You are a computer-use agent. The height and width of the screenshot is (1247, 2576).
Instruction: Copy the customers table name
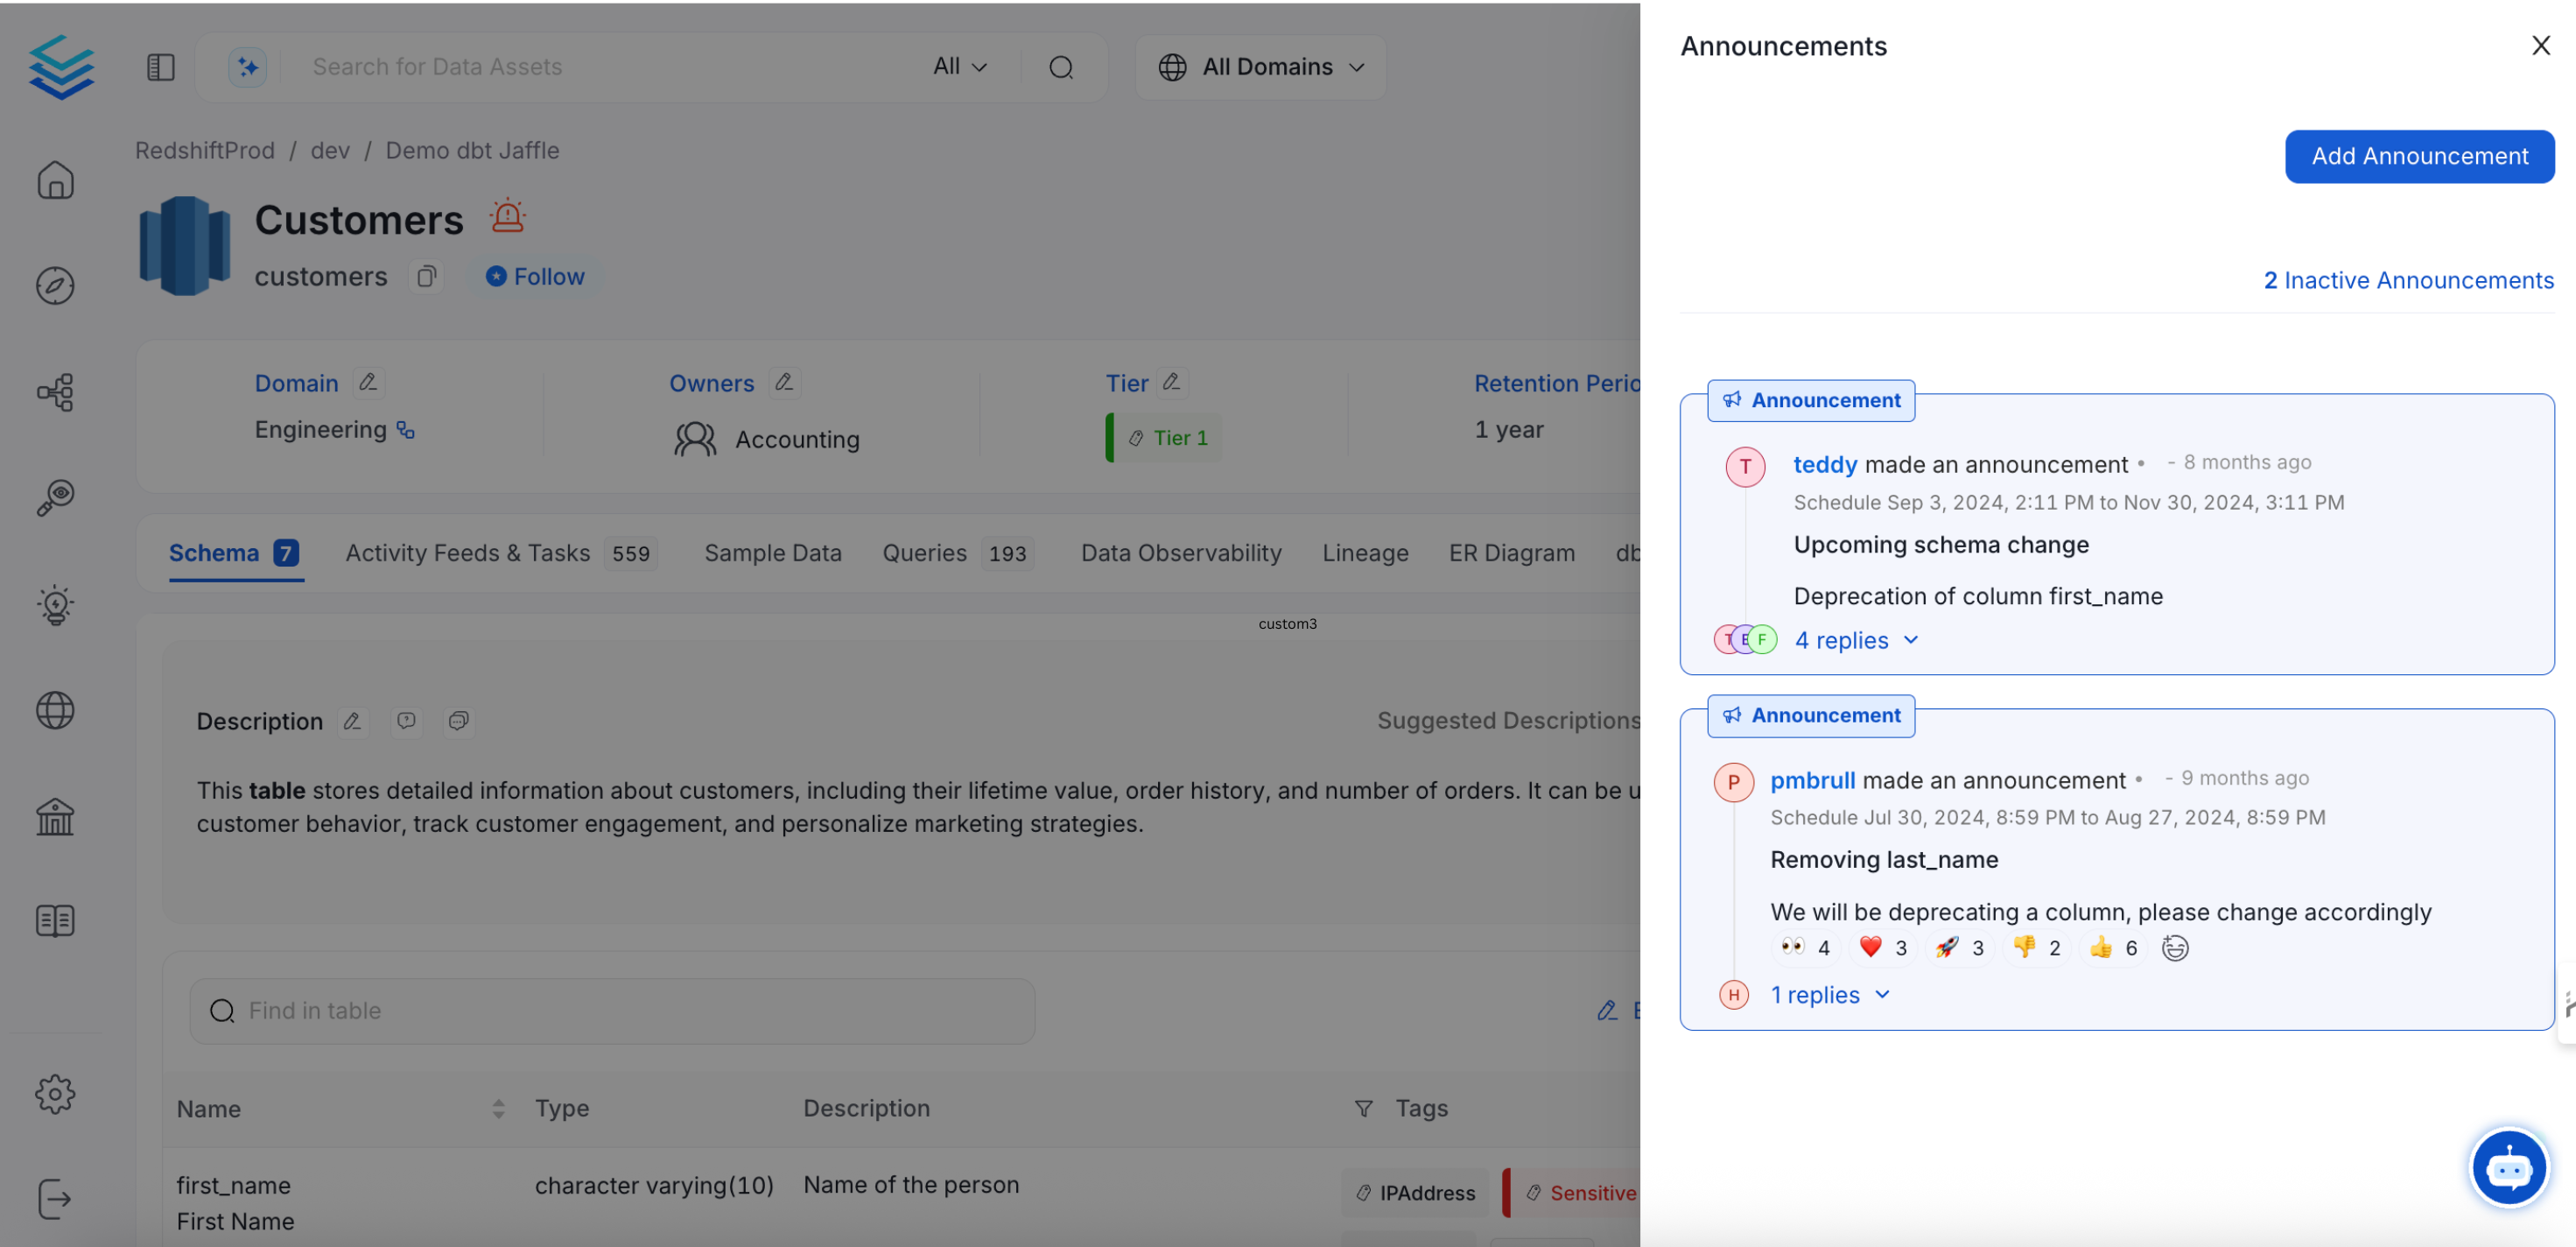coord(426,276)
